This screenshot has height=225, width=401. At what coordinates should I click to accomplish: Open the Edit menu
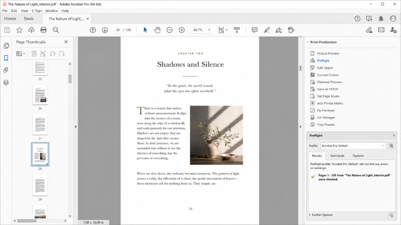click(14, 10)
